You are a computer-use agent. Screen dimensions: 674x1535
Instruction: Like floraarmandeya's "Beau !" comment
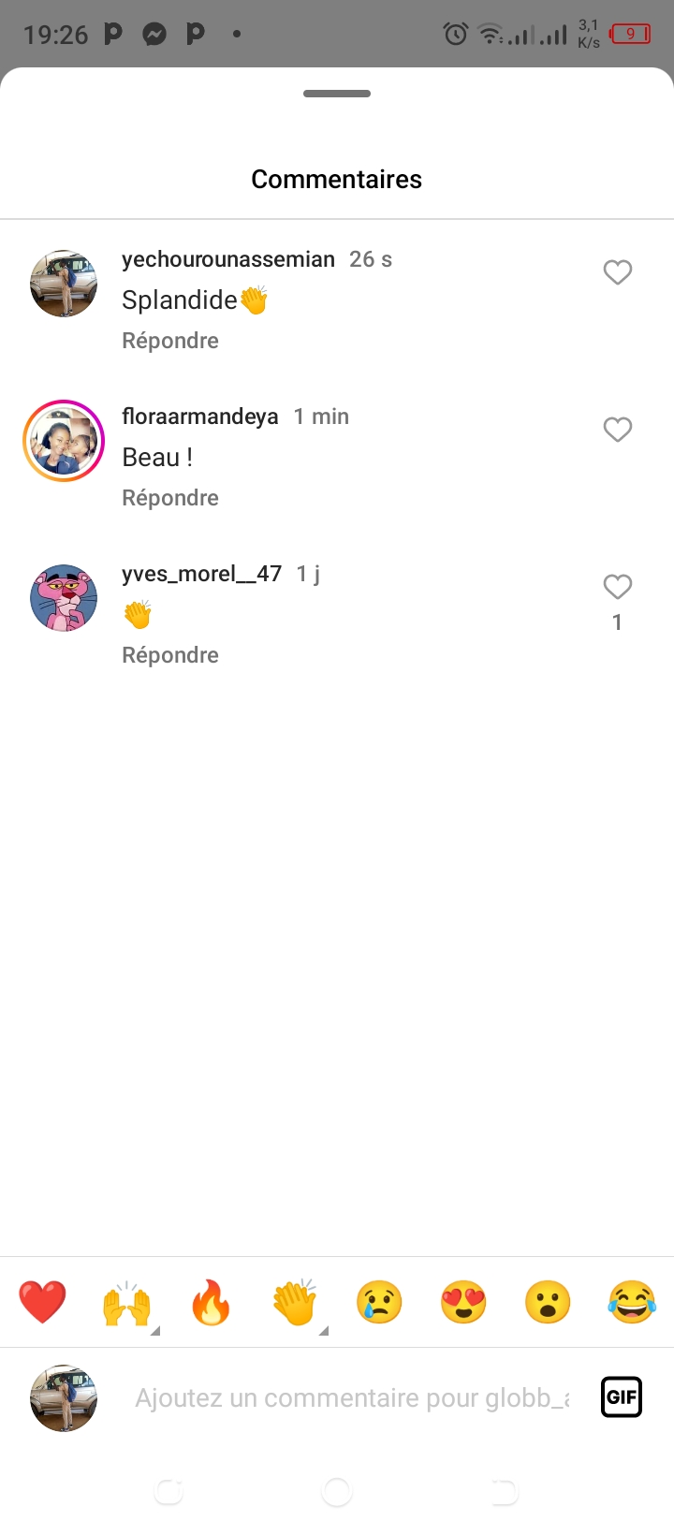618,430
